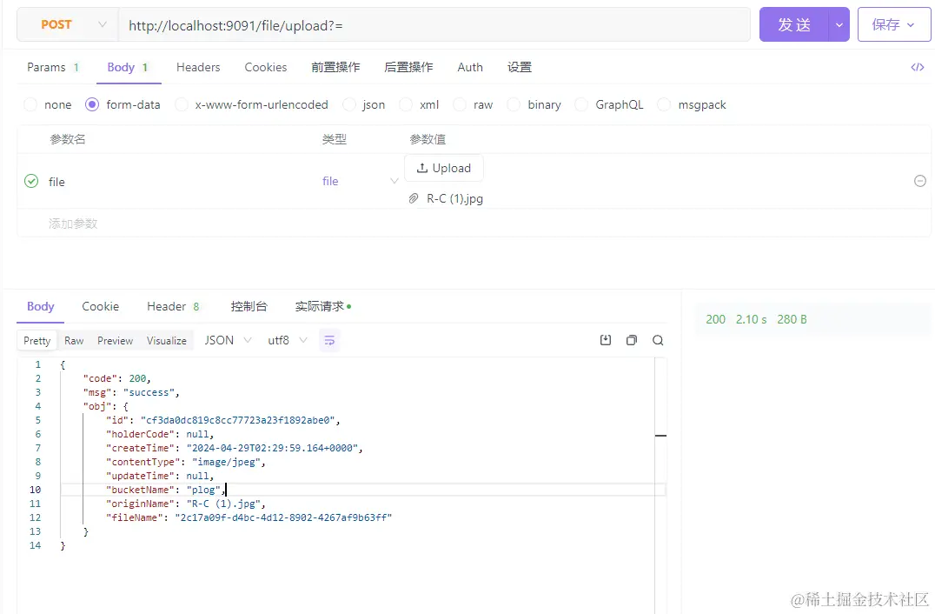Select the form-data body type
The image size is (935, 614).
[123, 104]
